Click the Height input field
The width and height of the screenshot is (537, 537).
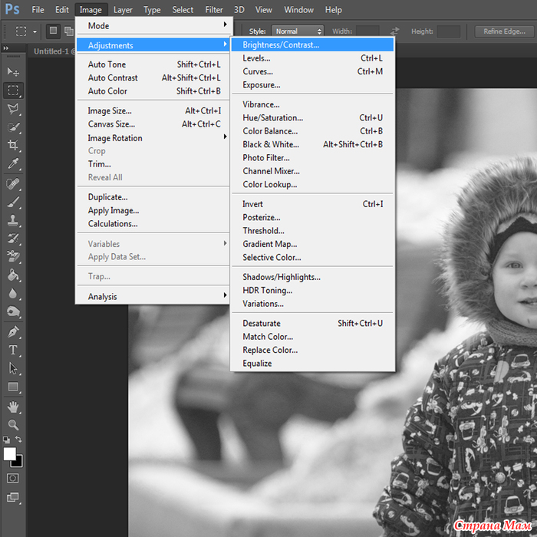[x=448, y=31]
